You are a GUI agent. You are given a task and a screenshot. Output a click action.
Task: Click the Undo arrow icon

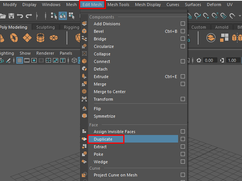pos(20,16)
